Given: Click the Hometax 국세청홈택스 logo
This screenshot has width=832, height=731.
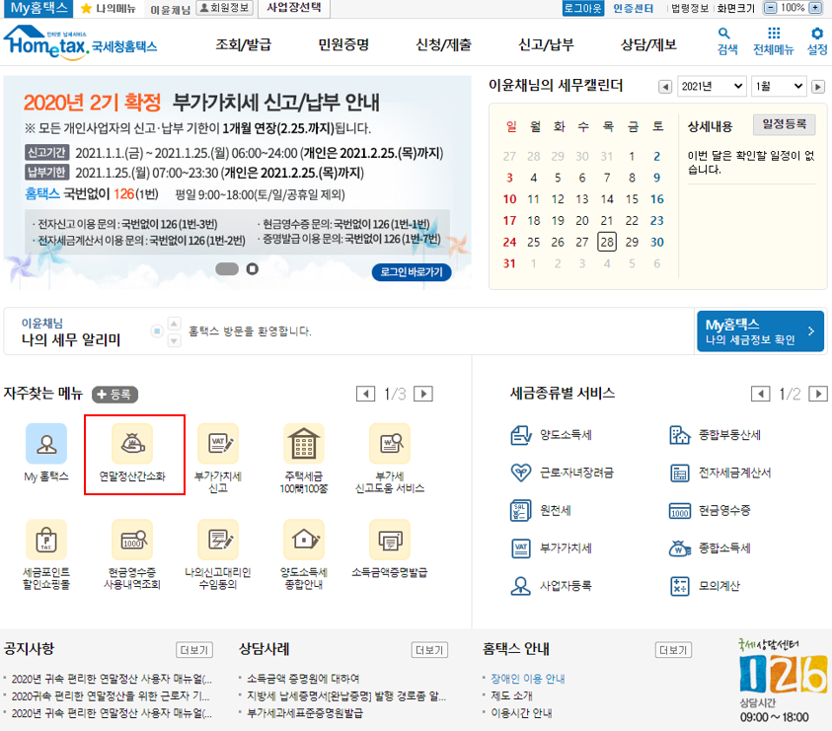Looking at the screenshot, I should click(81, 41).
